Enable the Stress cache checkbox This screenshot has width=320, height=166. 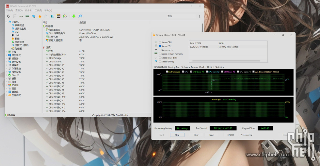pyautogui.click(x=160, y=50)
